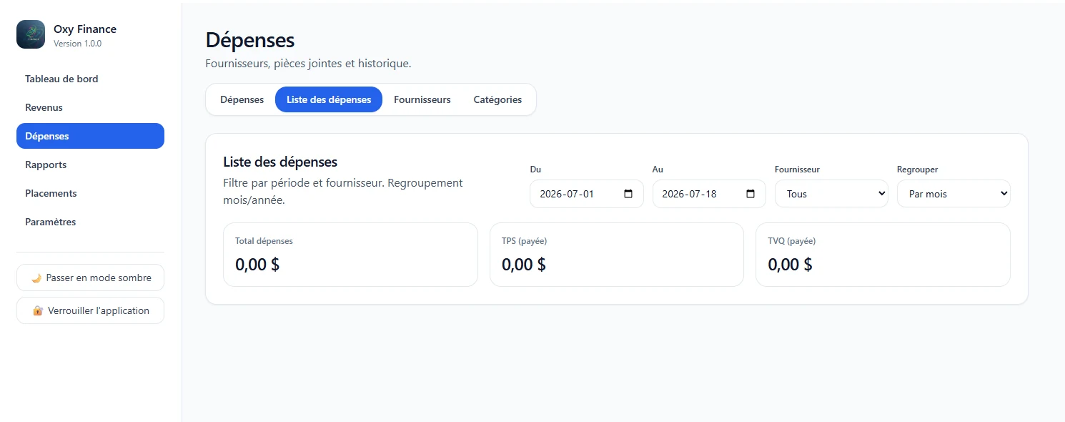Click the Fournisseur label above the dropdown
Screen dimensions: 1065x422
[x=797, y=170]
